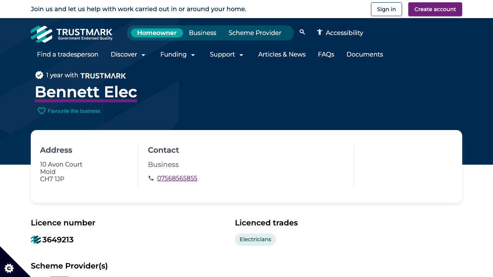The height and width of the screenshot is (277, 493).
Task: Click the TrustMark logo to go home
Action: 71,34
